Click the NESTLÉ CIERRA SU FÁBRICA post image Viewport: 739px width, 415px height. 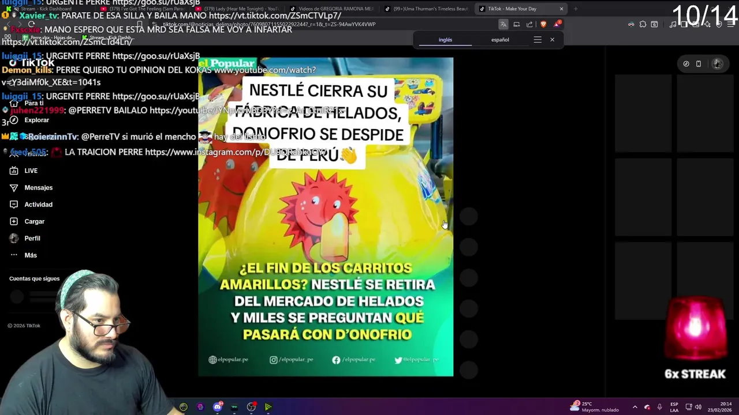[x=326, y=217]
